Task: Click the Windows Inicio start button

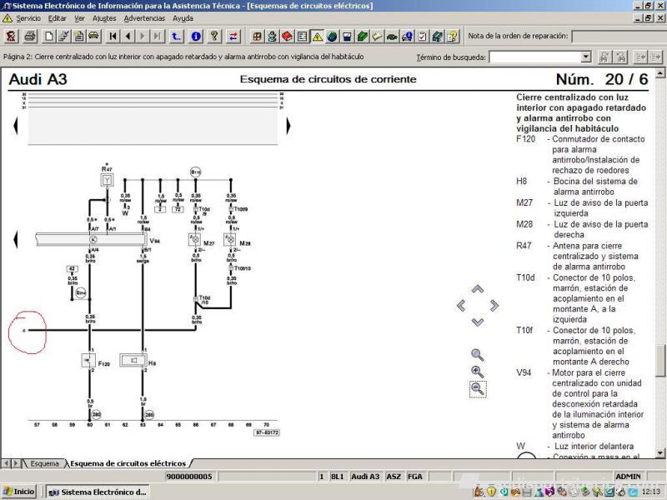Action: pos(18,492)
